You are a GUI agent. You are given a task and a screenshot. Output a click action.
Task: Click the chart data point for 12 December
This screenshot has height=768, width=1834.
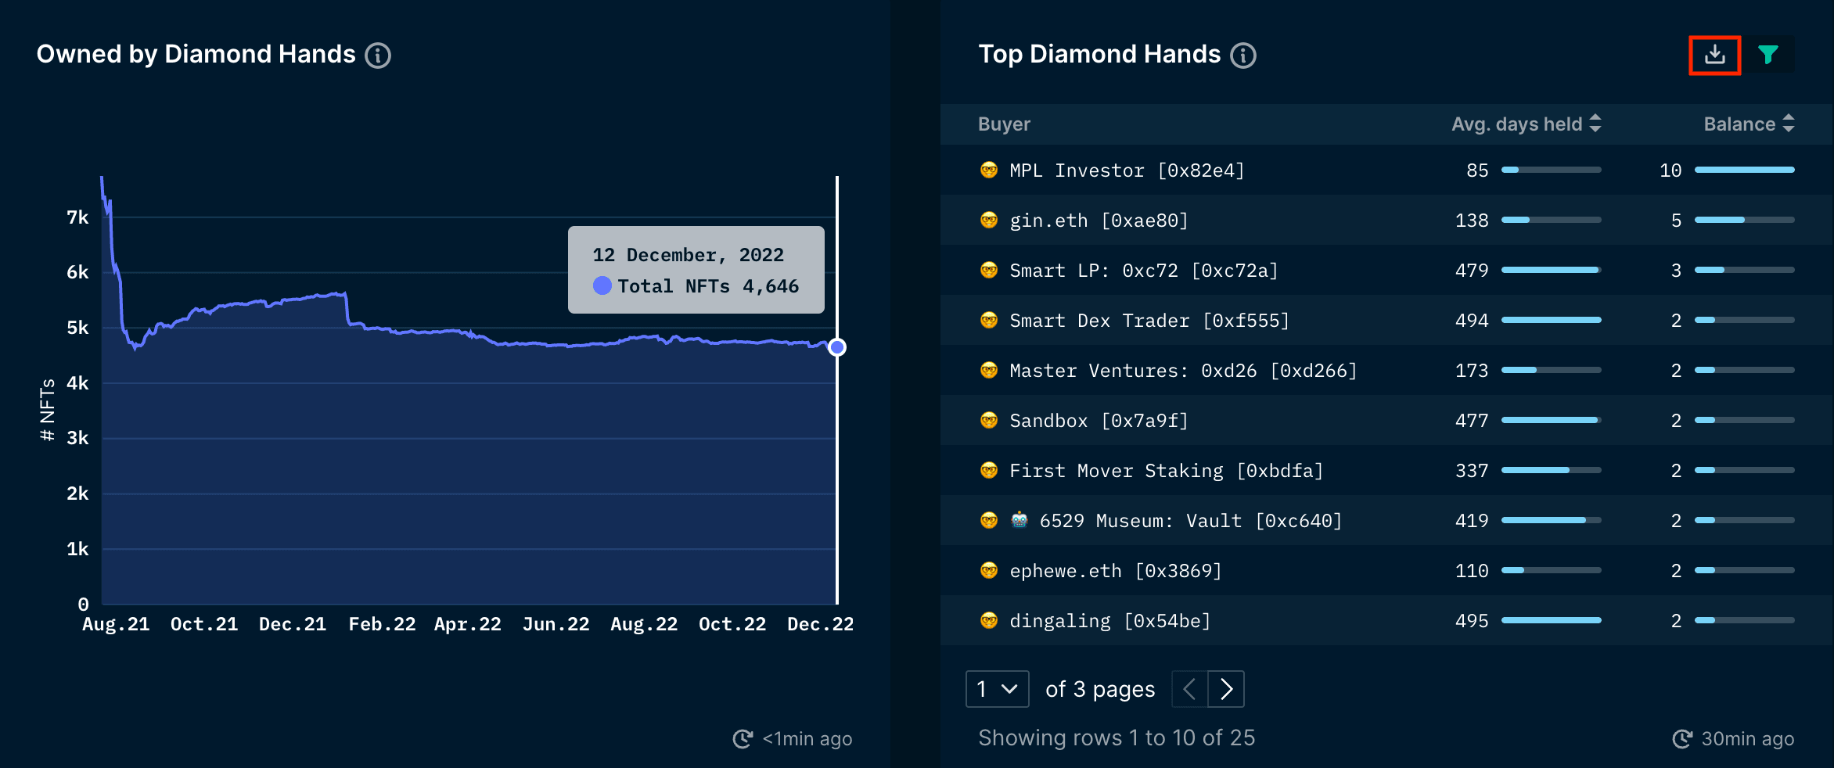pyautogui.click(x=836, y=347)
